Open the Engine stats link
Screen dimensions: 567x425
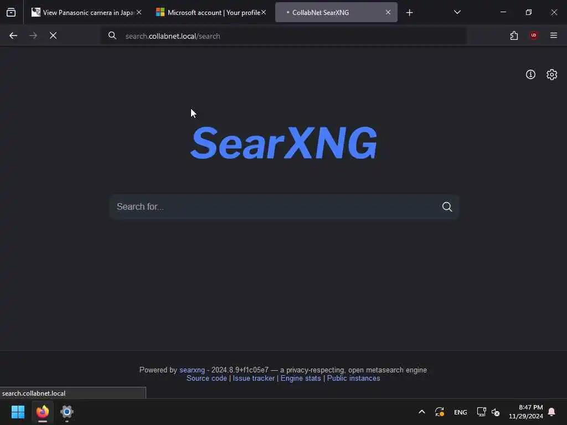[301, 379]
